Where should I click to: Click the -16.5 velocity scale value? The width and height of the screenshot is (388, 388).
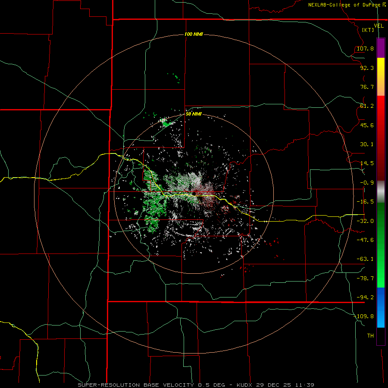[x=365, y=202]
